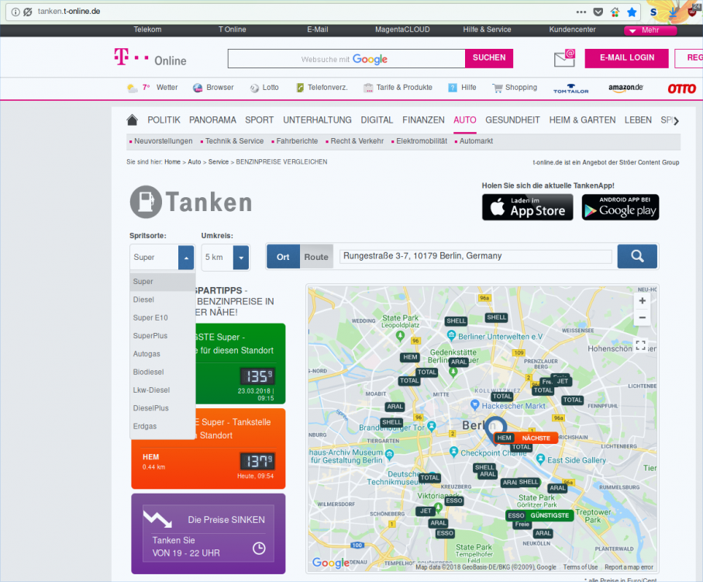Open the SPORT section
The height and width of the screenshot is (582, 703).
[259, 120]
